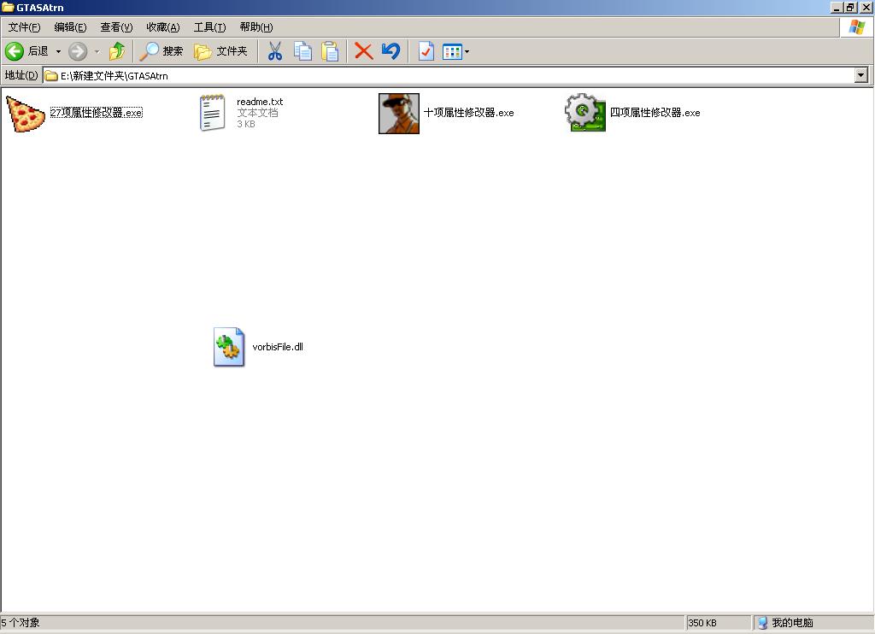Open the 查看(V) menu
The height and width of the screenshot is (634, 875).
116,26
